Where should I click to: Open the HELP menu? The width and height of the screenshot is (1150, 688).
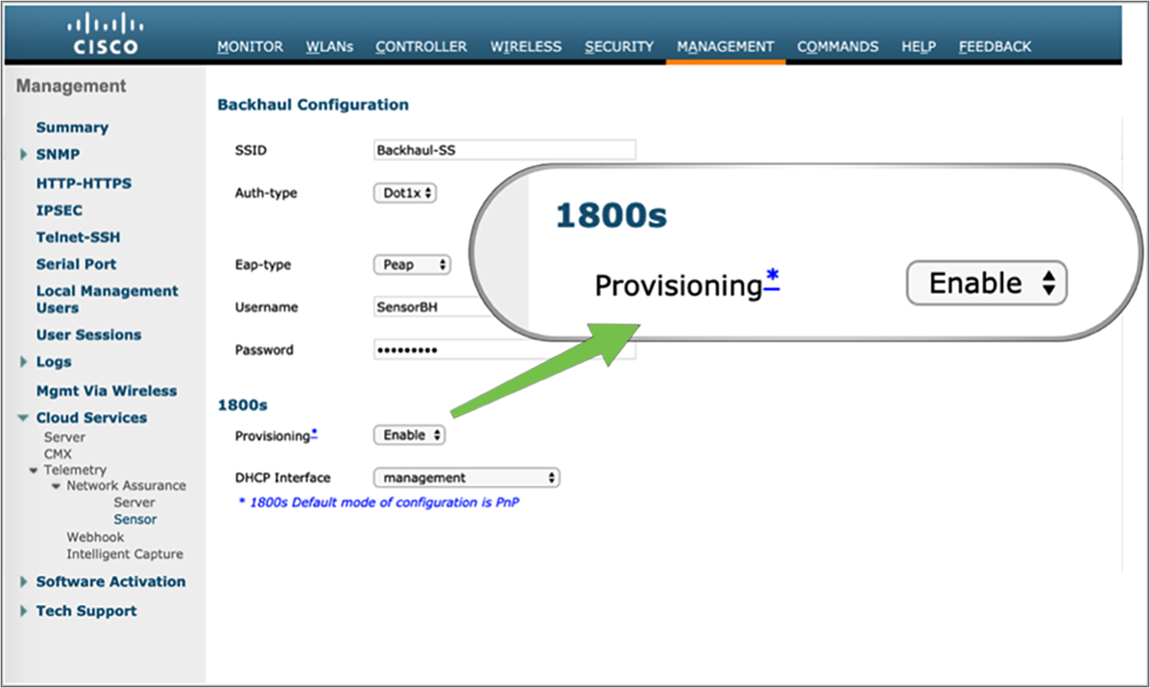918,47
